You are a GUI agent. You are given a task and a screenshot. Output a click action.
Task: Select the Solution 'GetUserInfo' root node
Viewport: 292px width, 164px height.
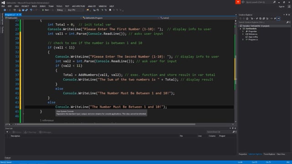[x=256, y=26]
